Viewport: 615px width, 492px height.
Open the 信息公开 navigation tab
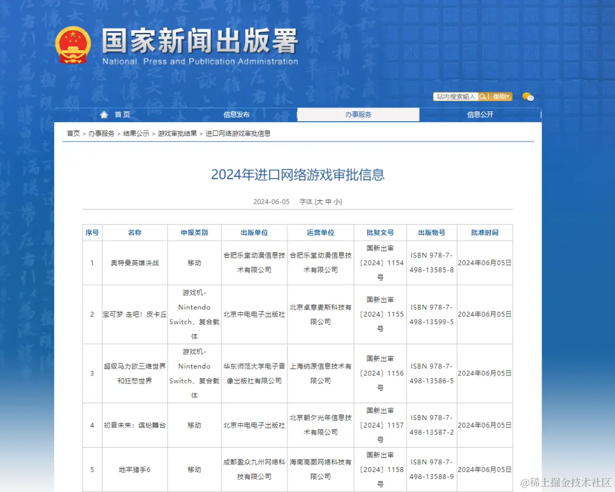[x=480, y=114]
